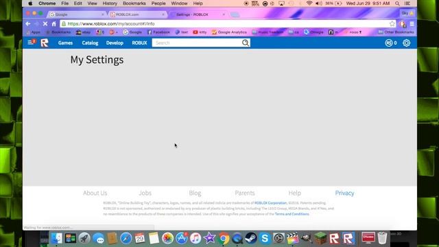Open the Catalog page
The width and height of the screenshot is (439, 247).
(90, 43)
